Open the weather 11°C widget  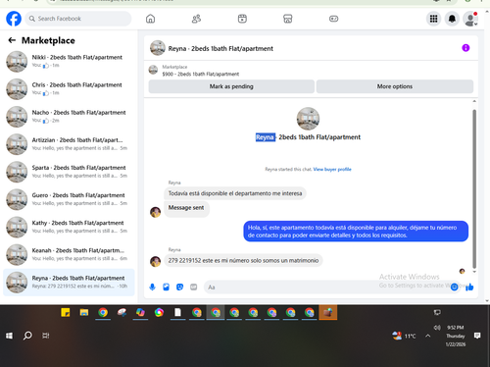point(405,336)
